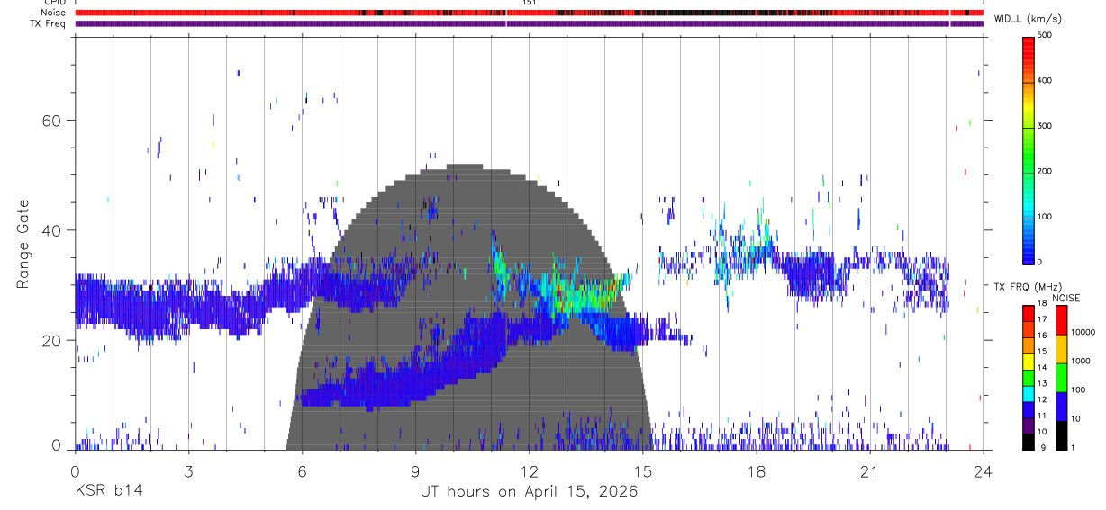
Task: Click the 300 tick on the width colorbar
Action: coord(1045,126)
